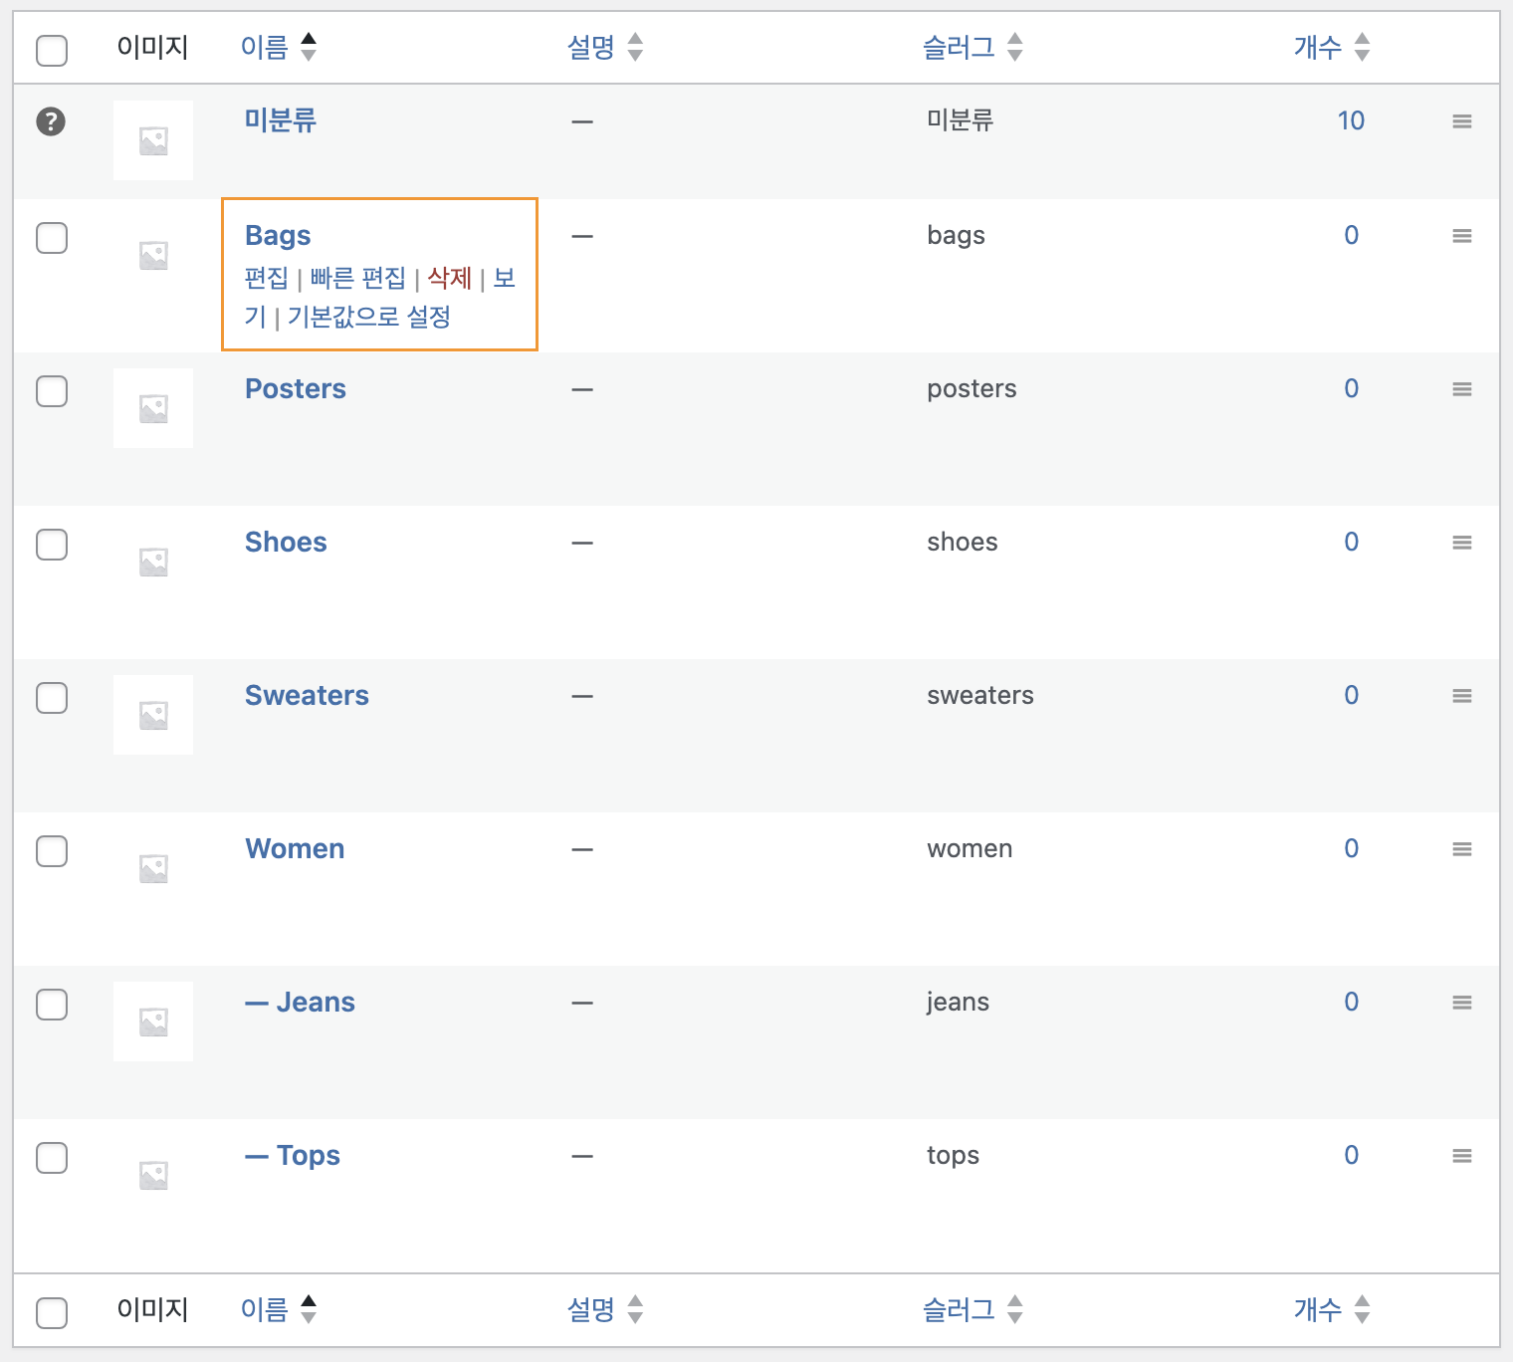The height and width of the screenshot is (1362, 1513).
Task: Open the Sweaters category name link
Action: coord(307,695)
